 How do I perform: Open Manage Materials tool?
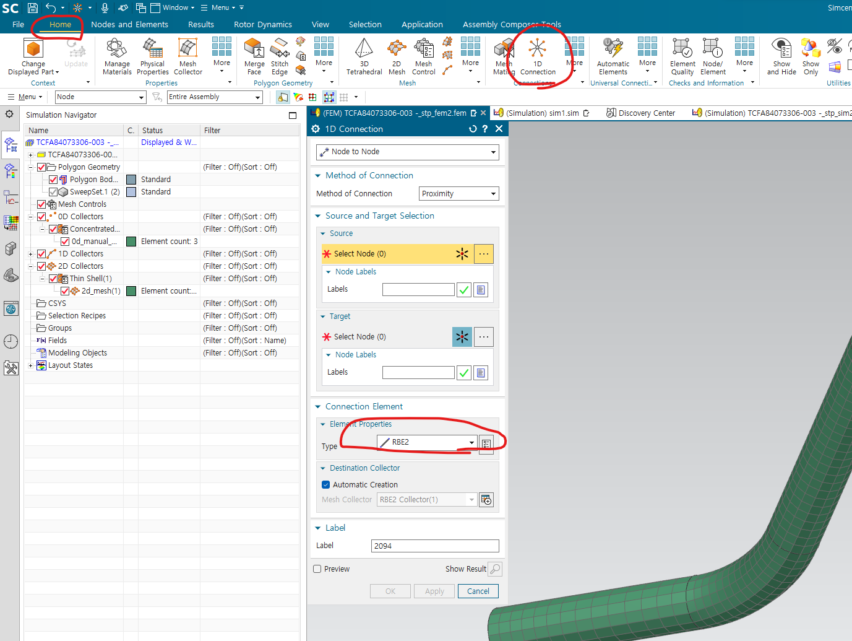117,56
